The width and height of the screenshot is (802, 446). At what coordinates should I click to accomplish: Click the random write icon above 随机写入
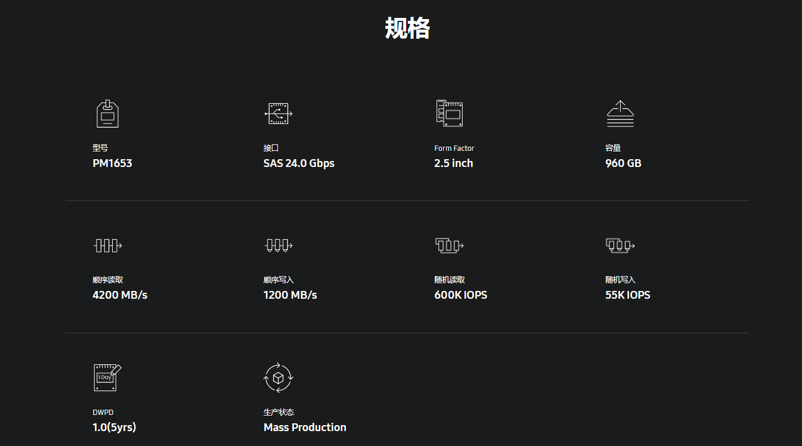coord(620,245)
